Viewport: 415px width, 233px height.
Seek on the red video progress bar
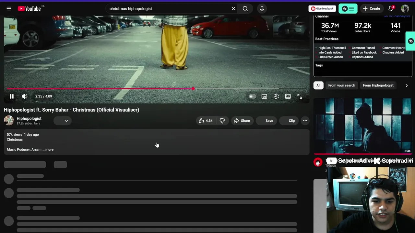click(x=157, y=89)
